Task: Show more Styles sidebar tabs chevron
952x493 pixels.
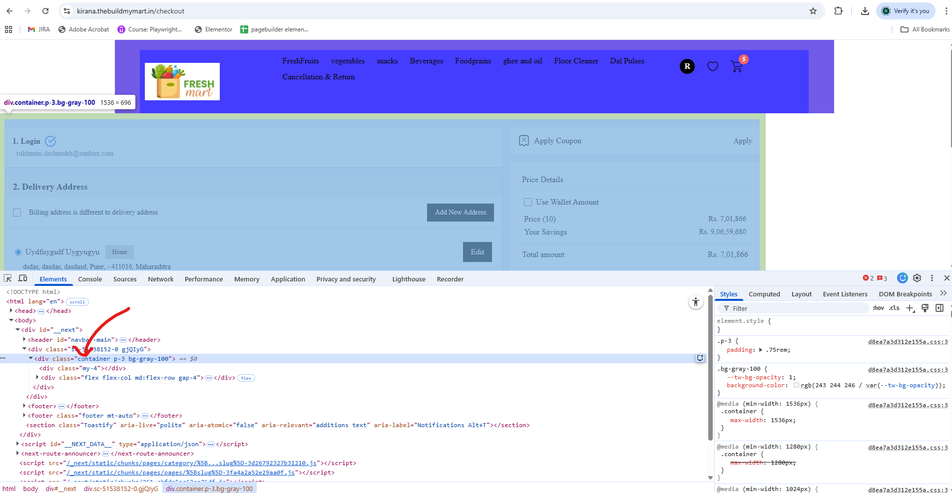Action: (943, 293)
